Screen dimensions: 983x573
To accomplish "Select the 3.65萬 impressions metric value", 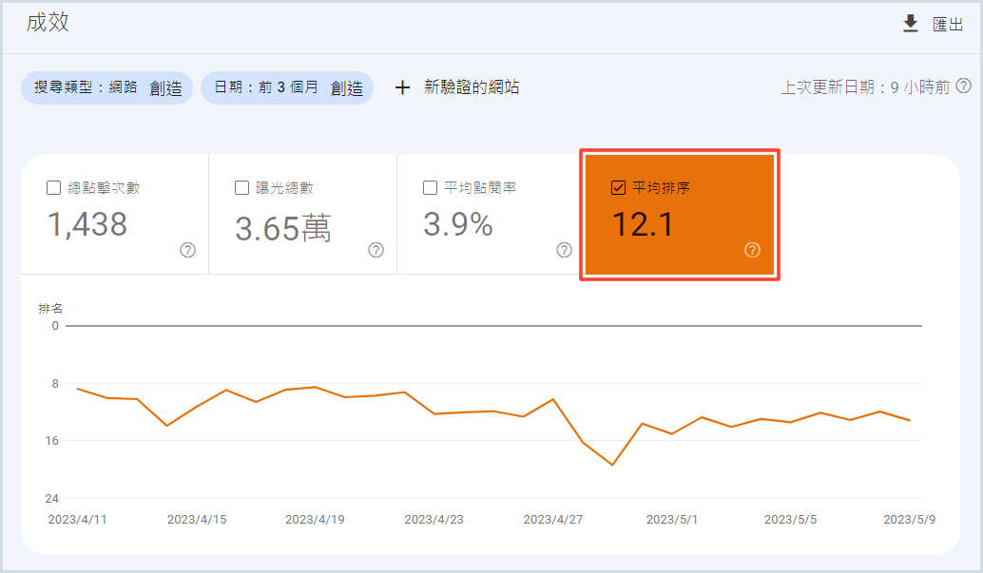I will (x=282, y=227).
